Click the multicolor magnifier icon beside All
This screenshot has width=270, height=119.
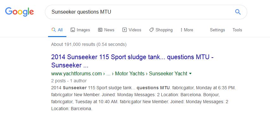pyautogui.click(x=53, y=30)
